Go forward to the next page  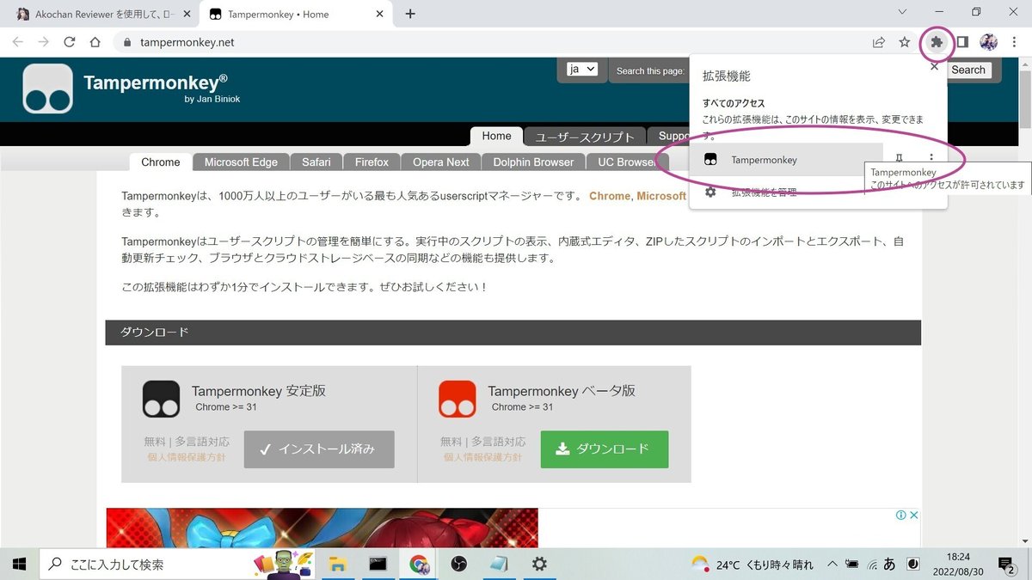pyautogui.click(x=44, y=42)
